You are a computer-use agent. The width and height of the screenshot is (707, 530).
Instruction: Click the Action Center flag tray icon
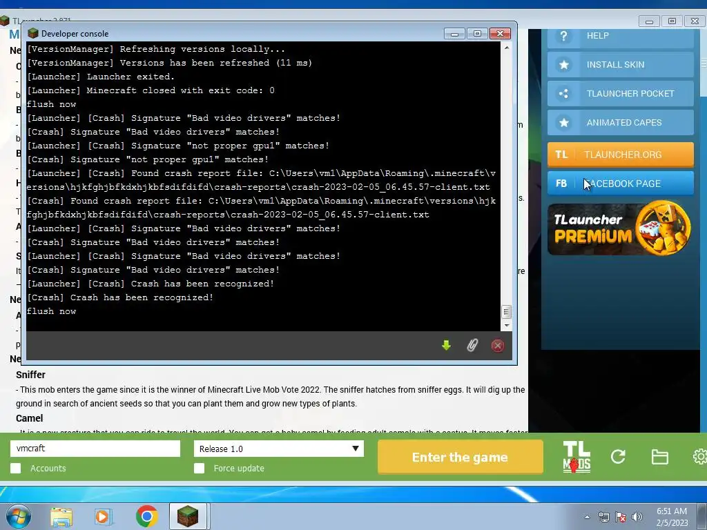click(x=621, y=517)
